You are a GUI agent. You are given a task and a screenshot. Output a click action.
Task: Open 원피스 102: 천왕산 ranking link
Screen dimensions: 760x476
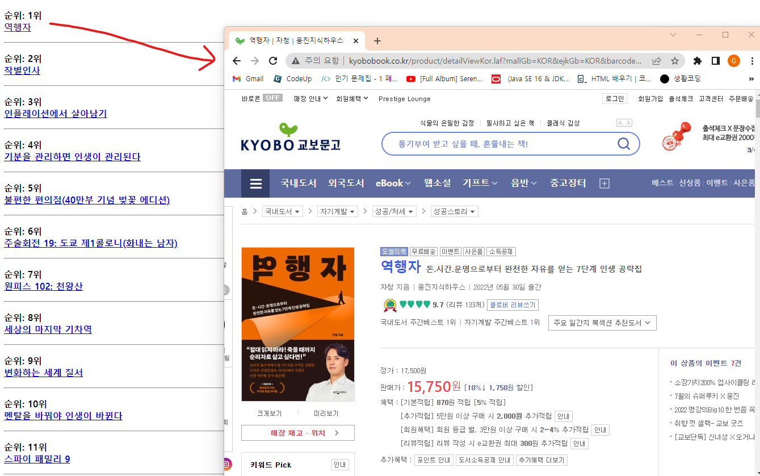tap(44, 286)
